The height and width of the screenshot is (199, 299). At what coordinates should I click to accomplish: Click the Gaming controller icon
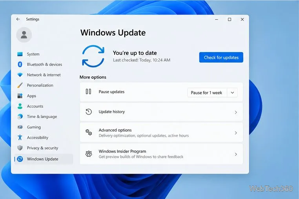point(20,127)
